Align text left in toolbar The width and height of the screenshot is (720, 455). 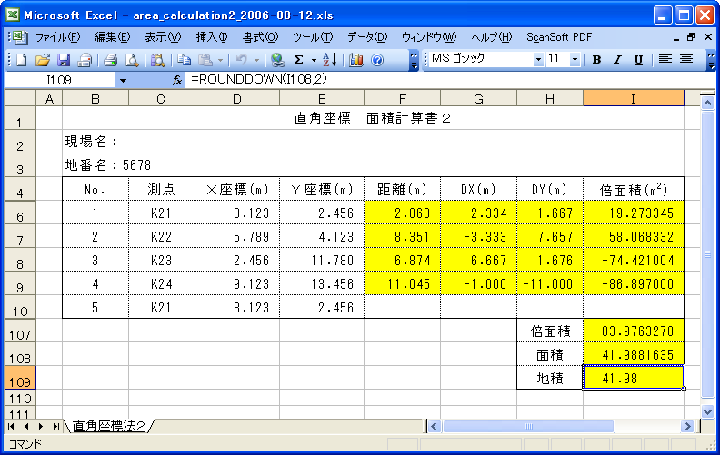tap(665, 60)
